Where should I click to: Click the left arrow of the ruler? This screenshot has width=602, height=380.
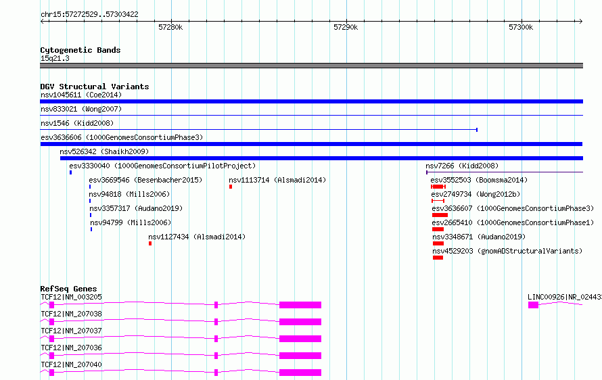point(42,21)
